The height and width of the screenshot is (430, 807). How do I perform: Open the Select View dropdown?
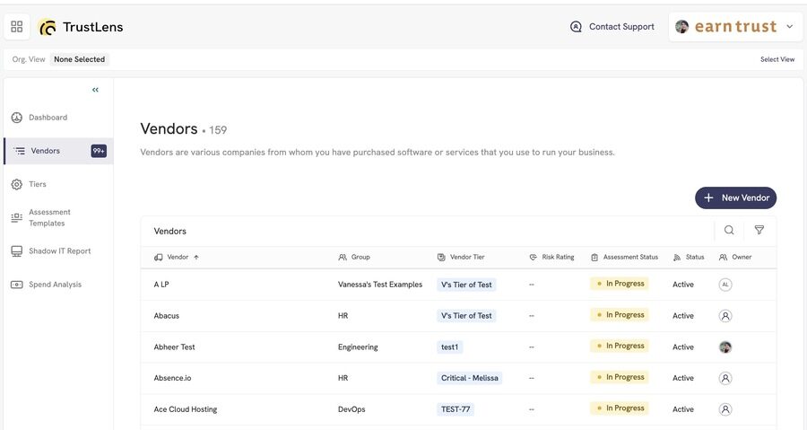[x=777, y=59]
